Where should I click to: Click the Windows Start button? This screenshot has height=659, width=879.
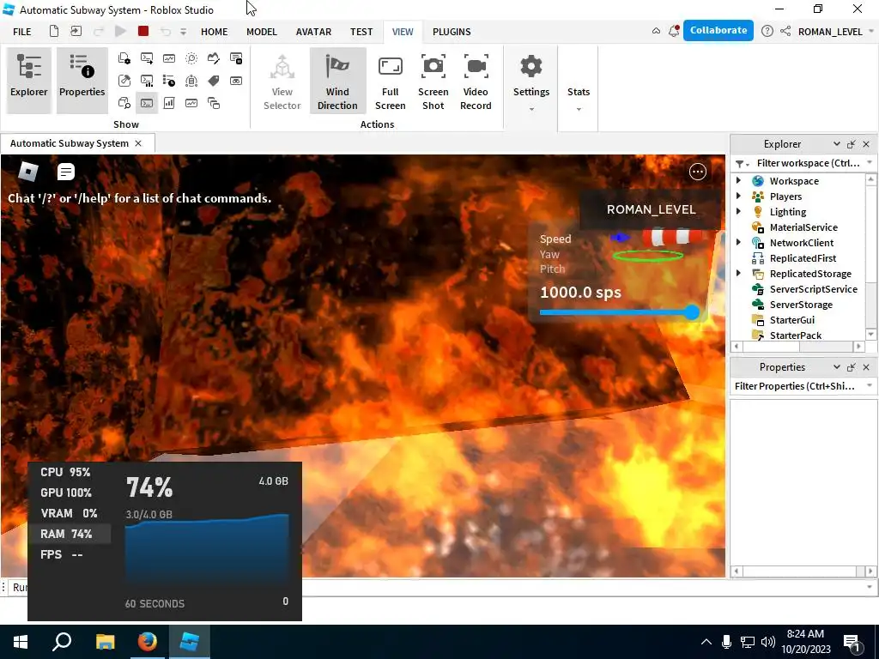pos(21,641)
